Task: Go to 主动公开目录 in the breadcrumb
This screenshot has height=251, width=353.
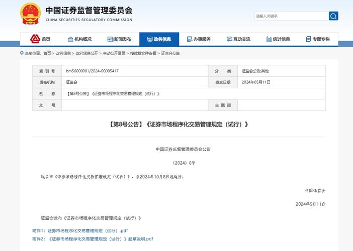Action: click(x=114, y=53)
